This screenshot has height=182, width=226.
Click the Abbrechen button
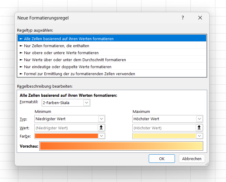192,159
